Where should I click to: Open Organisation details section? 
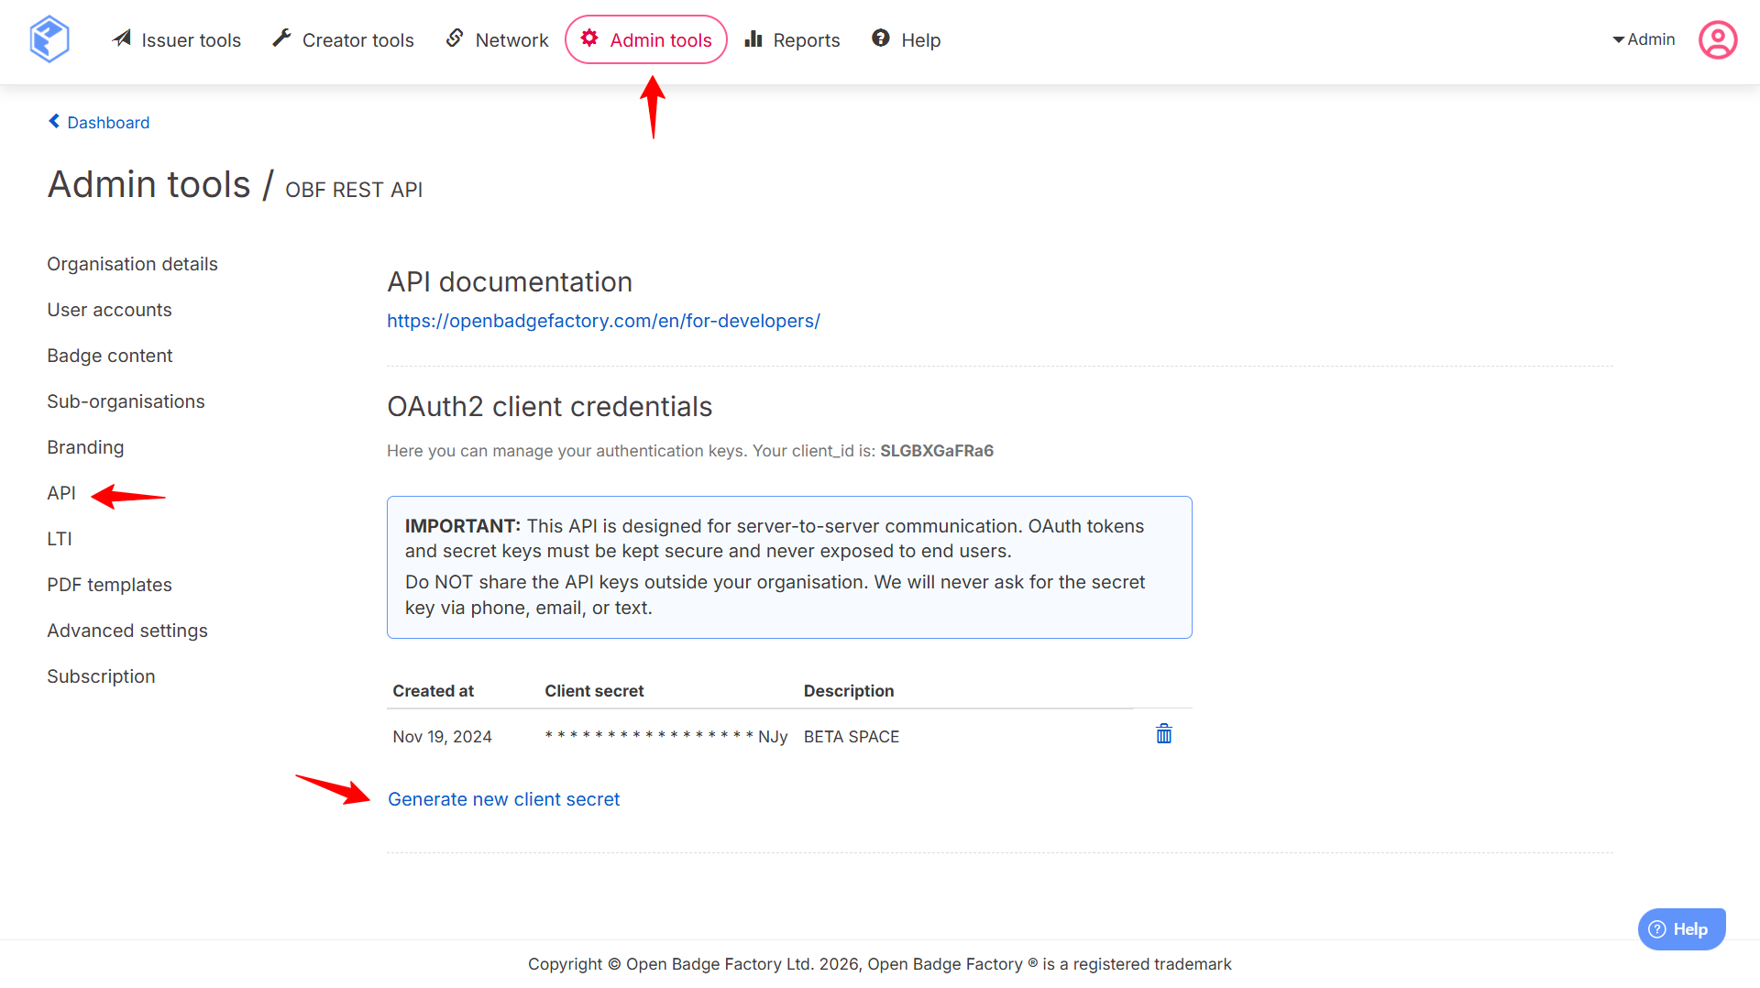132,264
